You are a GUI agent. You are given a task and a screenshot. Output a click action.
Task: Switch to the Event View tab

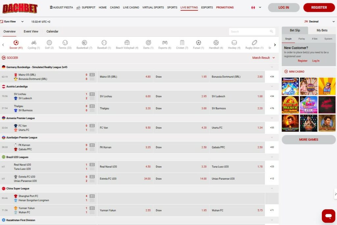pos(31,31)
